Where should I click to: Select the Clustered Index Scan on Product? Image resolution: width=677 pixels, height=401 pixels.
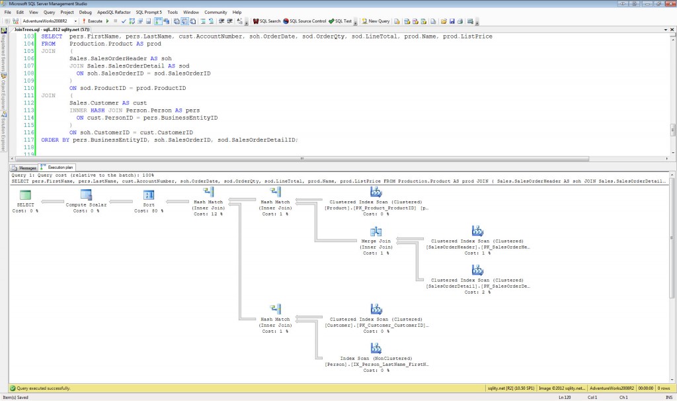click(x=376, y=194)
